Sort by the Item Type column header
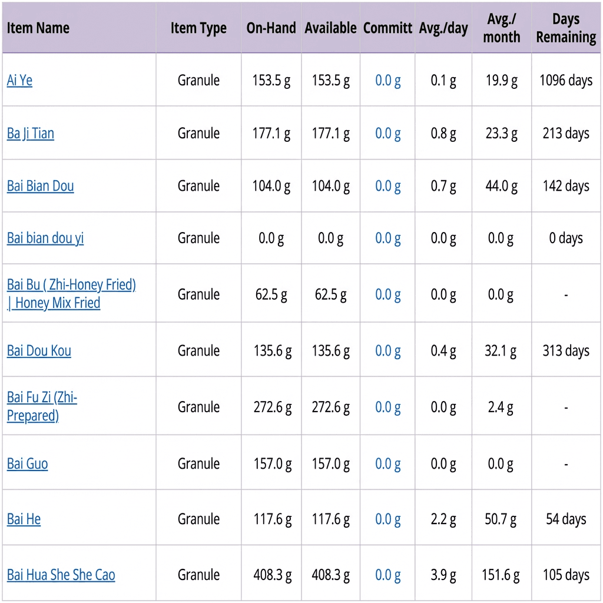 (x=198, y=28)
